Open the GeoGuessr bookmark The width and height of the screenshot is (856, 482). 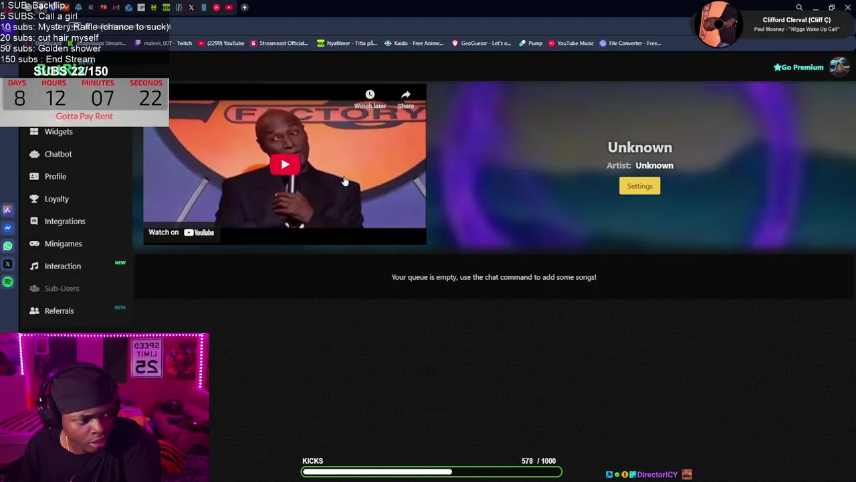(x=481, y=44)
